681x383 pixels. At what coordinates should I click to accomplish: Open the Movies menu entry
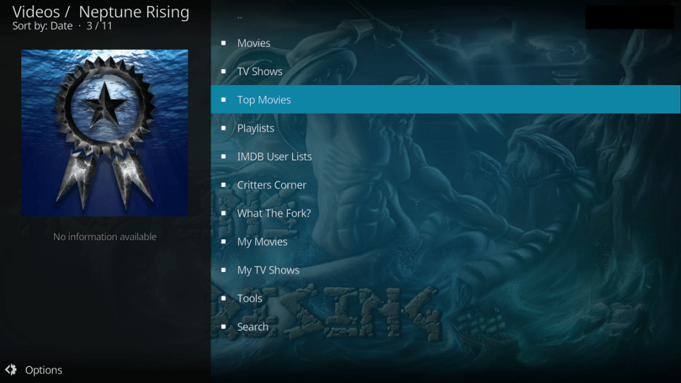tap(446, 43)
